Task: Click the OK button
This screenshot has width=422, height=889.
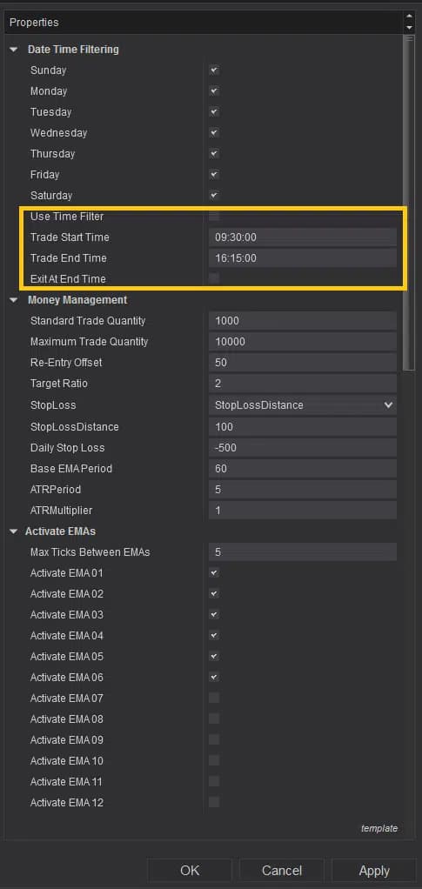Action: click(190, 870)
